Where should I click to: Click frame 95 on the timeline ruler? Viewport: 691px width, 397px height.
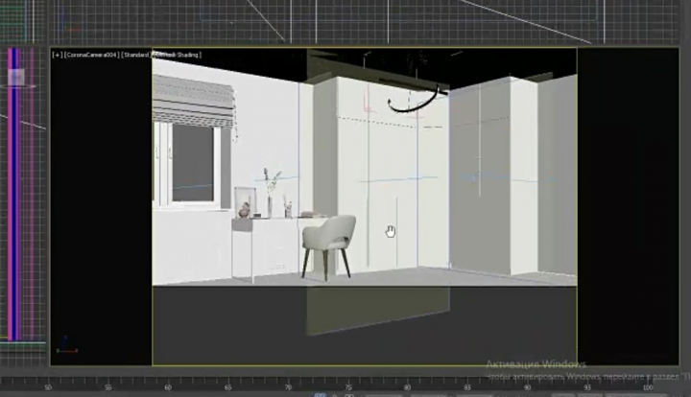[x=587, y=387]
